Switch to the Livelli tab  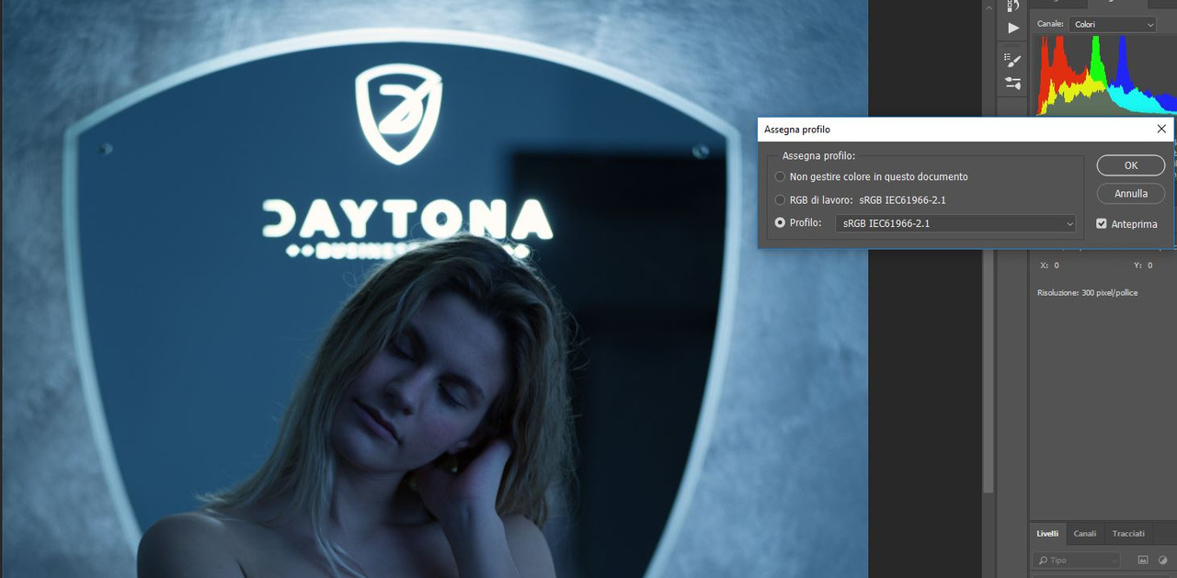1047,533
